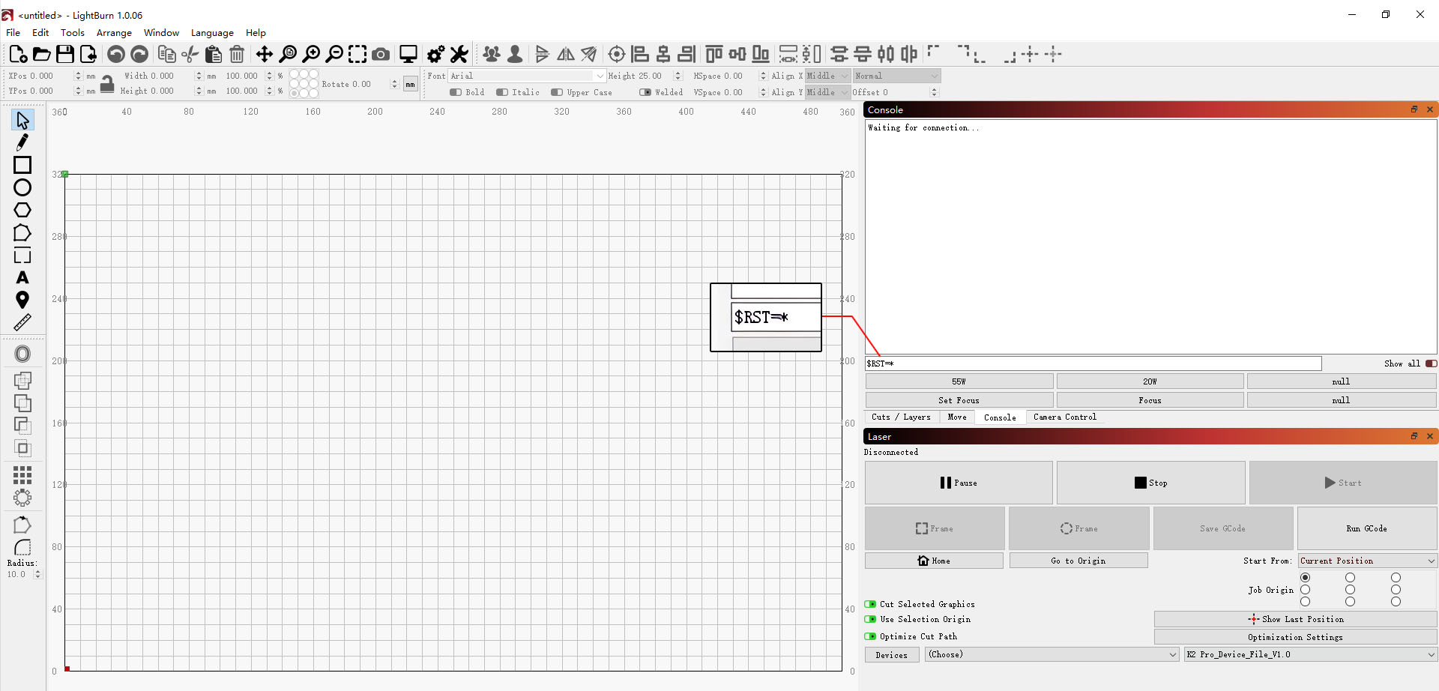Open the Arrange menu

point(114,33)
